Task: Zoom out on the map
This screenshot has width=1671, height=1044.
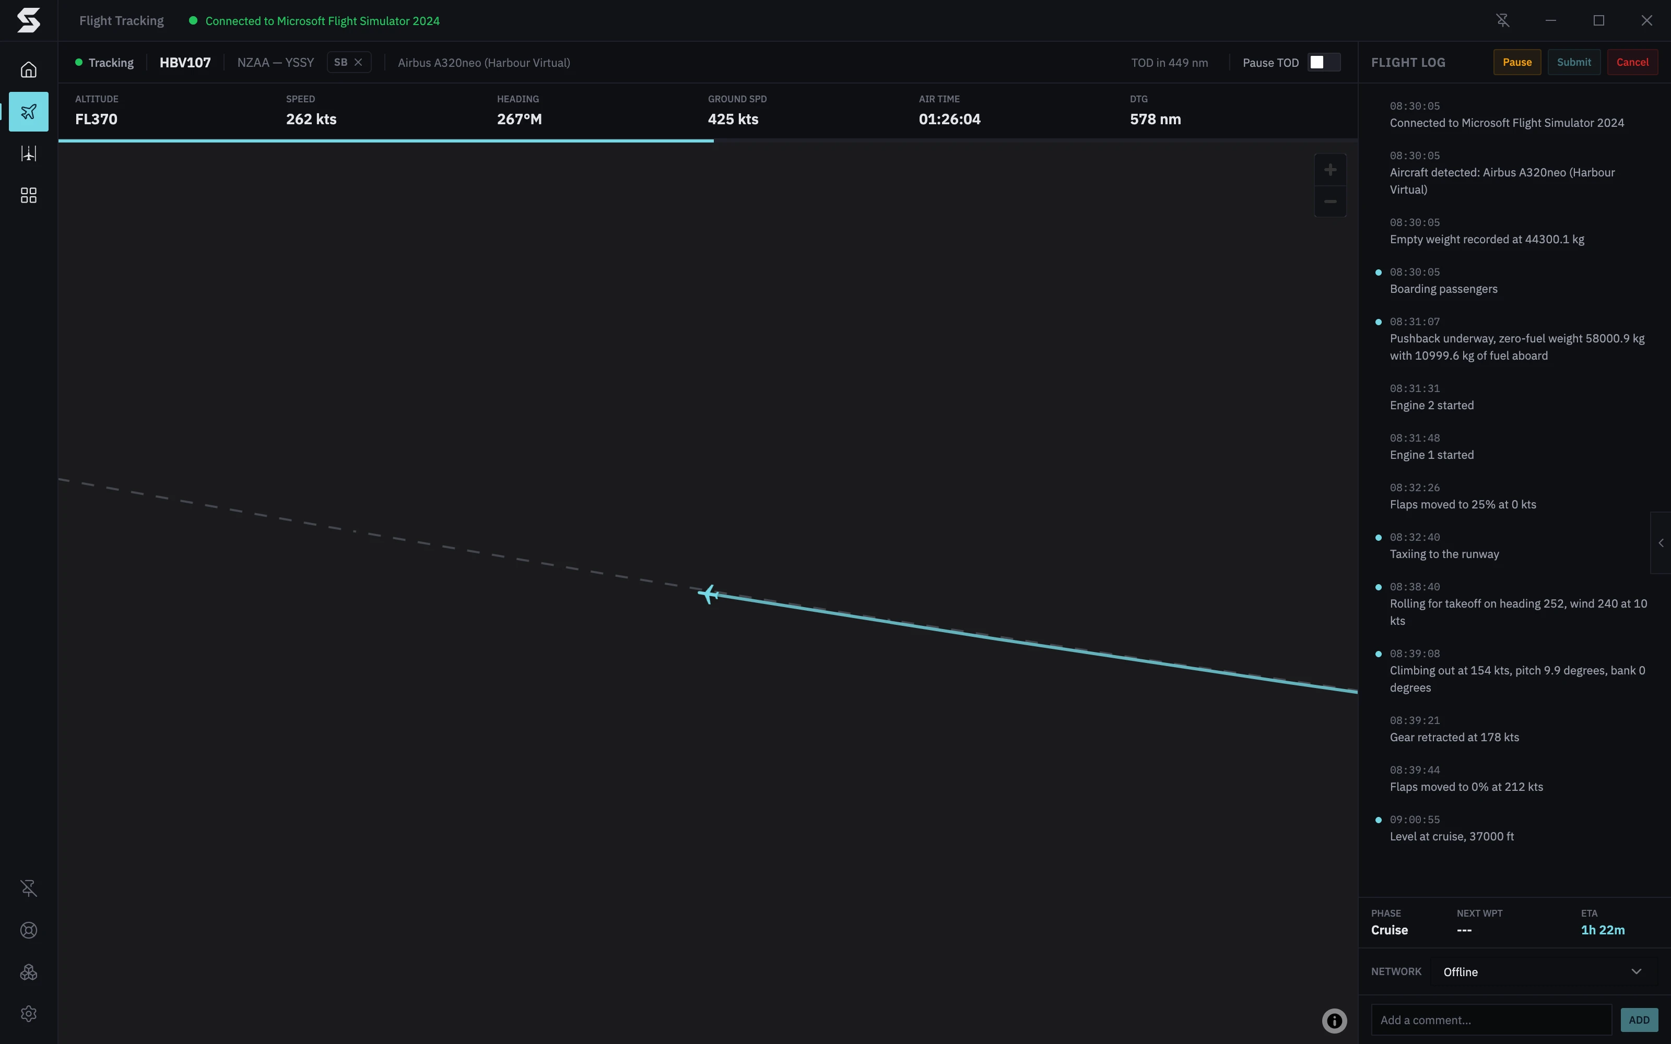Action: 1330,201
